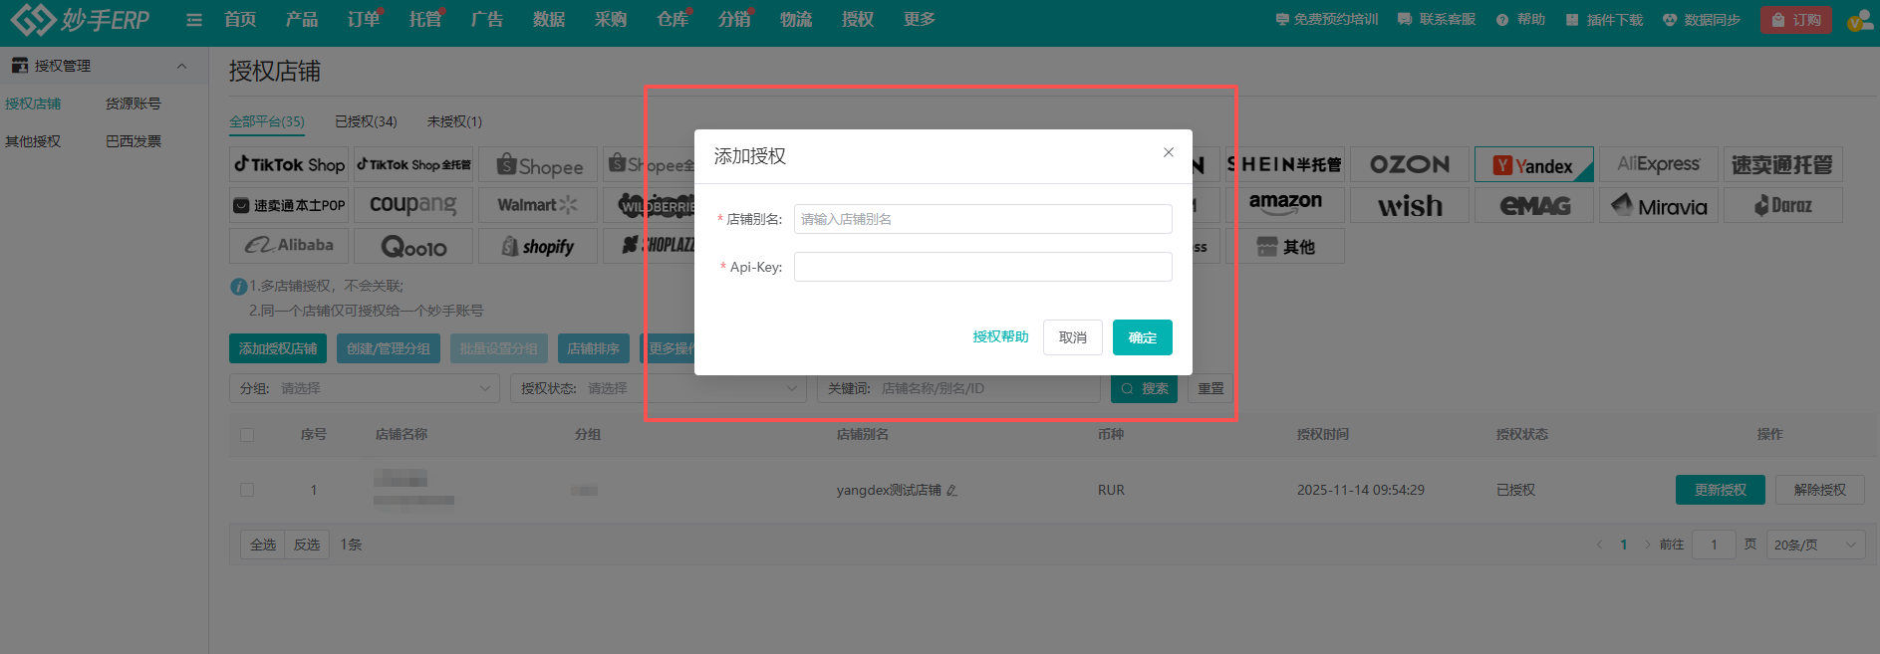Toggle the sidebar collapse hamburger icon
Viewport: 1880px width, 654px height.
[194, 20]
